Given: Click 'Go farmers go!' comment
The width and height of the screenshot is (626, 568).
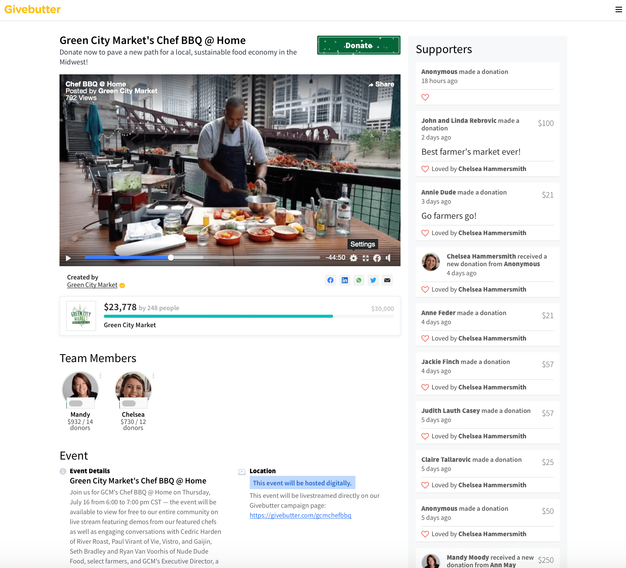Looking at the screenshot, I should pos(449,216).
